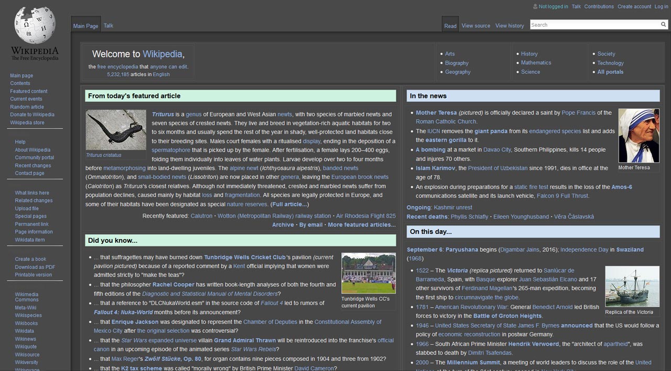
Task: Select the Read tab
Action: click(x=450, y=26)
